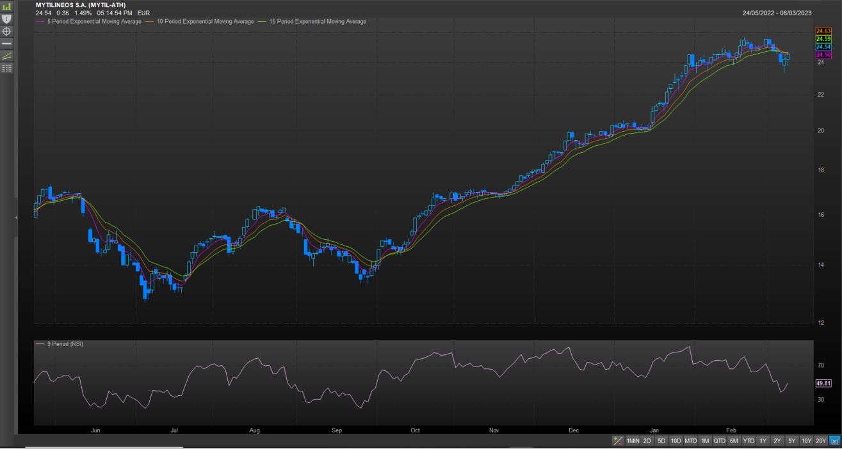This screenshot has width=842, height=449.
Task: Select the horizontal line drawing tool
Action: coord(7,43)
